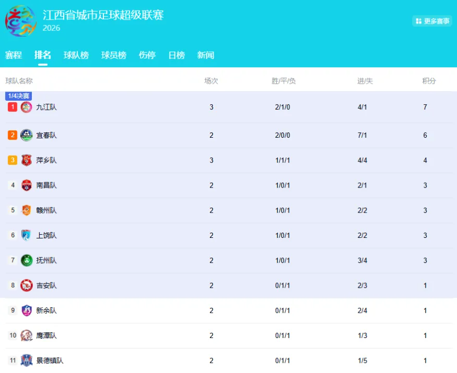The image size is (457, 373).
Task: Click the 新余队 team crest
Action: pyautogui.click(x=26, y=310)
